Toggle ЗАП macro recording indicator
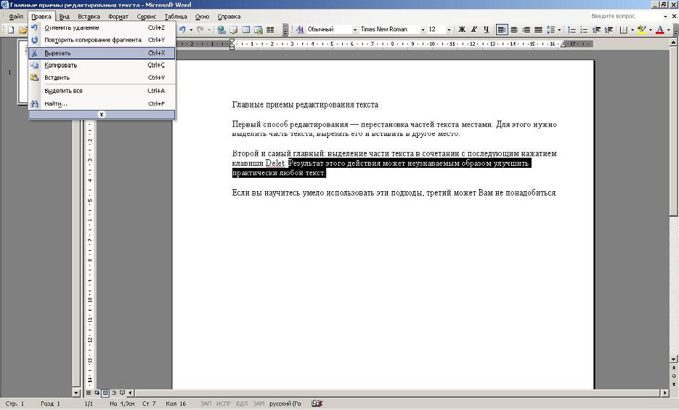 (206, 403)
